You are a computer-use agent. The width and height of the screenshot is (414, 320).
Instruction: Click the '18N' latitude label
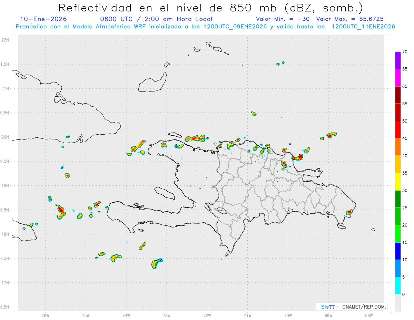click(x=6, y=234)
